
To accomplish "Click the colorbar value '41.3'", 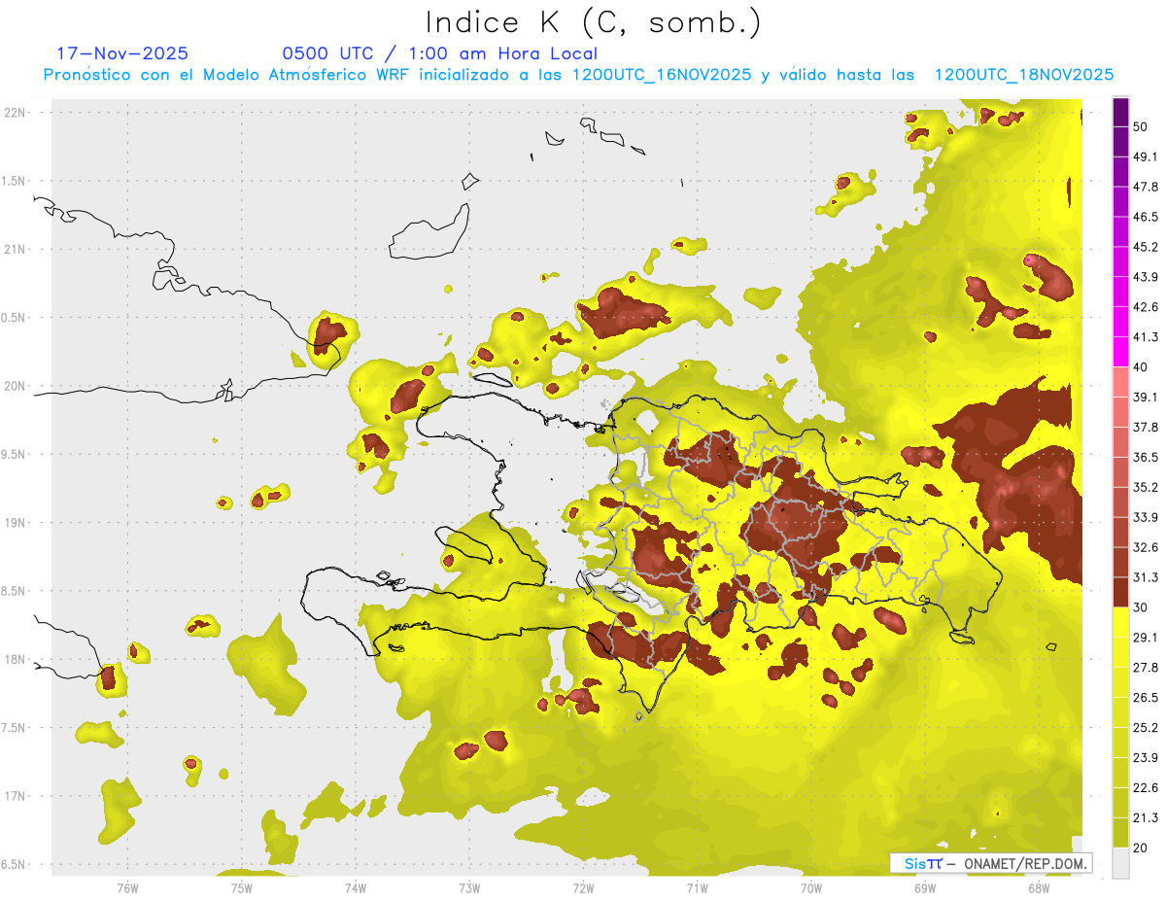I will click(1146, 337).
